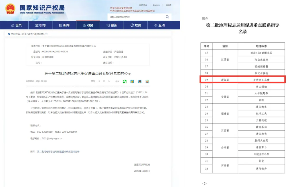
Task: Click the 浙江省 province cell
Action: pos(225,80)
